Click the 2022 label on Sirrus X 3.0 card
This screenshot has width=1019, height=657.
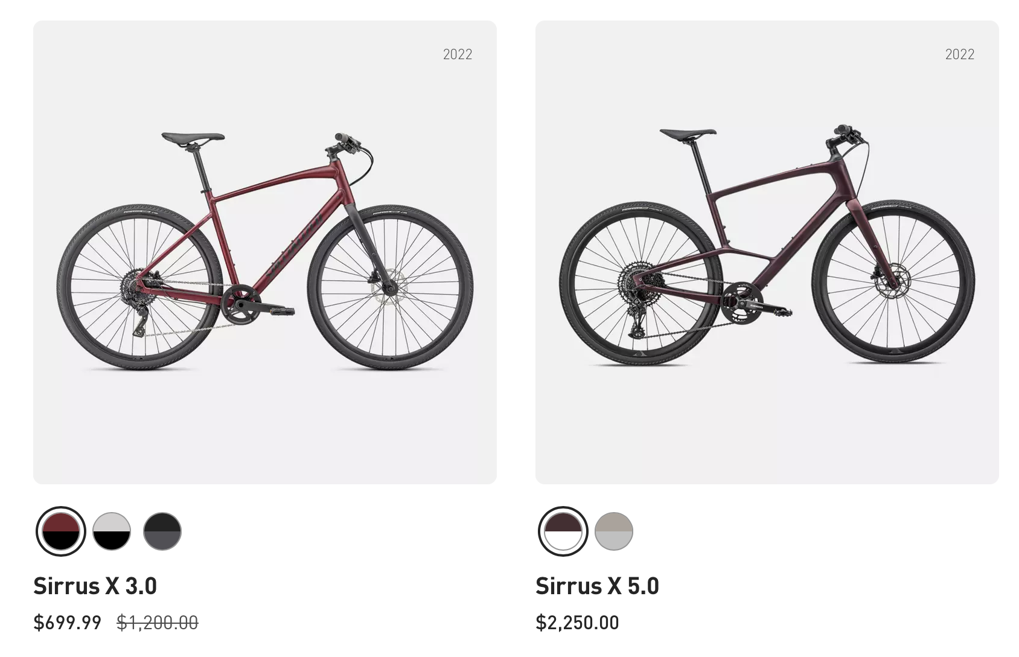click(x=458, y=54)
